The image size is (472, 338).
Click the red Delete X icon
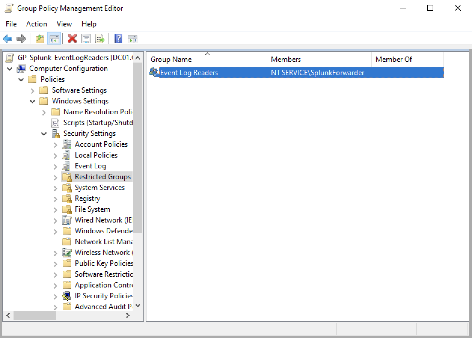(72, 39)
